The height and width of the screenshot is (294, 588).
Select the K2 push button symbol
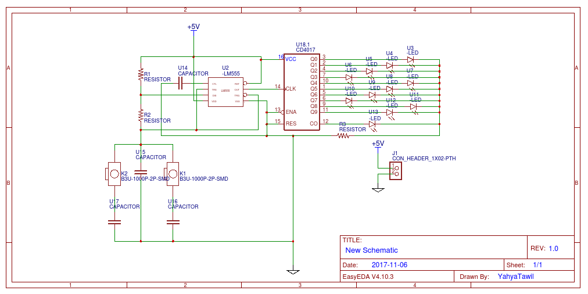pyautogui.click(x=113, y=174)
